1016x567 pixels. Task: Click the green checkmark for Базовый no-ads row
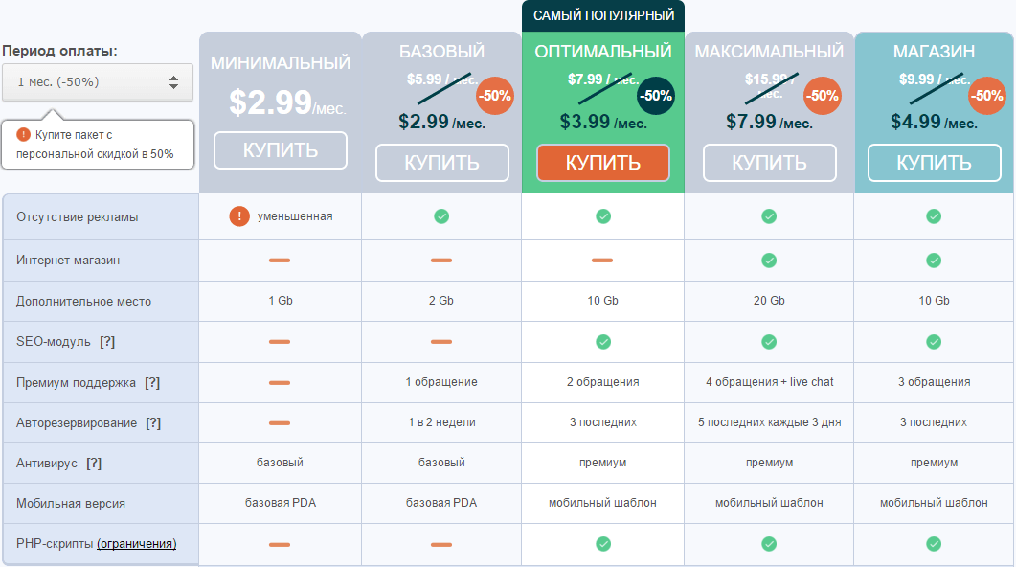point(441,216)
